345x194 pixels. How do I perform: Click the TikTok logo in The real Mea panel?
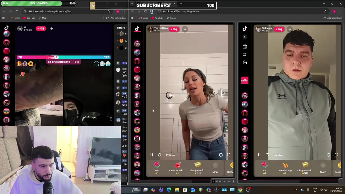click(x=137, y=29)
